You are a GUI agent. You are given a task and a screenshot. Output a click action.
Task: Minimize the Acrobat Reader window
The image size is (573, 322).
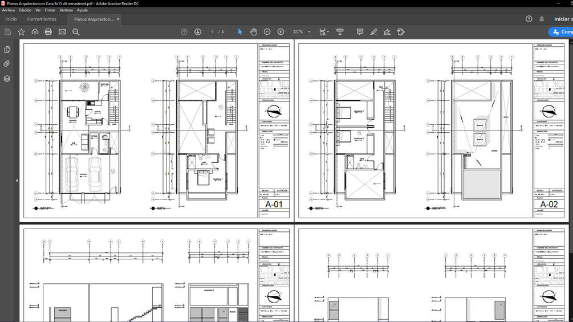[x=558, y=3]
